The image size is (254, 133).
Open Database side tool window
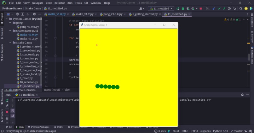[252, 20]
